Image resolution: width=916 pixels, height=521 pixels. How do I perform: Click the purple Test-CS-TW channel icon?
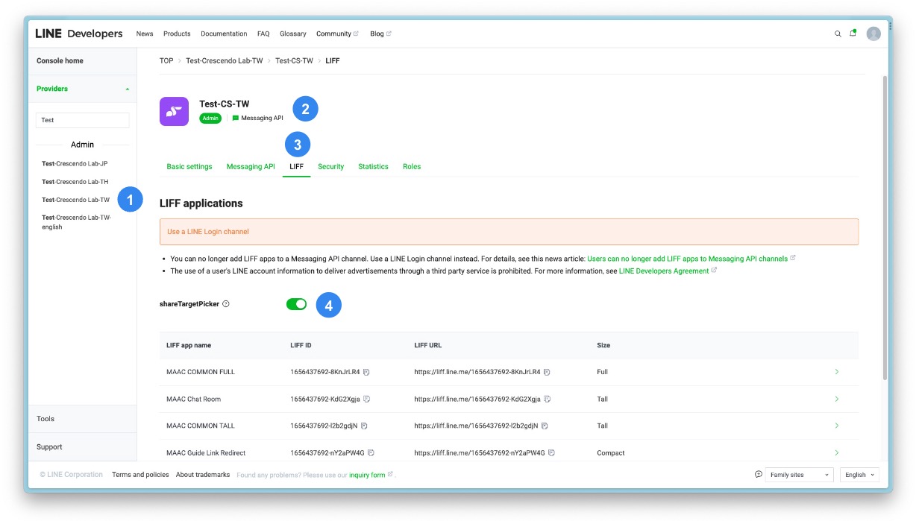174,111
